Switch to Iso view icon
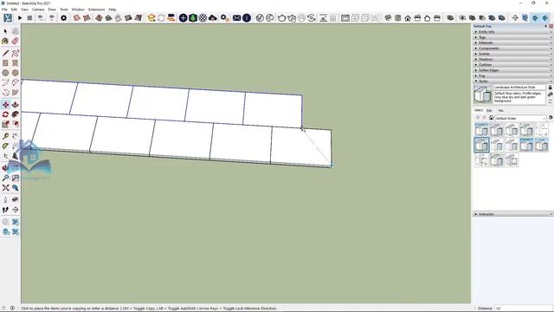554x312 pixels. tap(388, 17)
